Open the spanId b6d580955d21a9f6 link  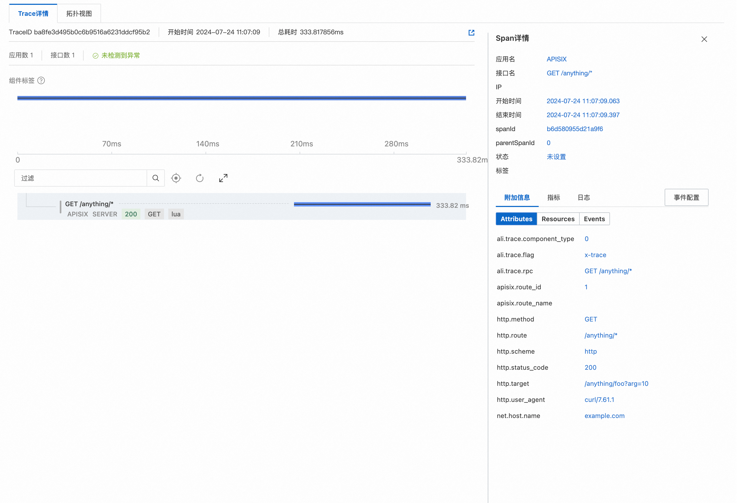tap(575, 129)
